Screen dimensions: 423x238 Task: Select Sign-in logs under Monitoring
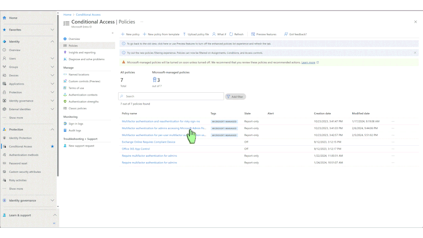76,124
